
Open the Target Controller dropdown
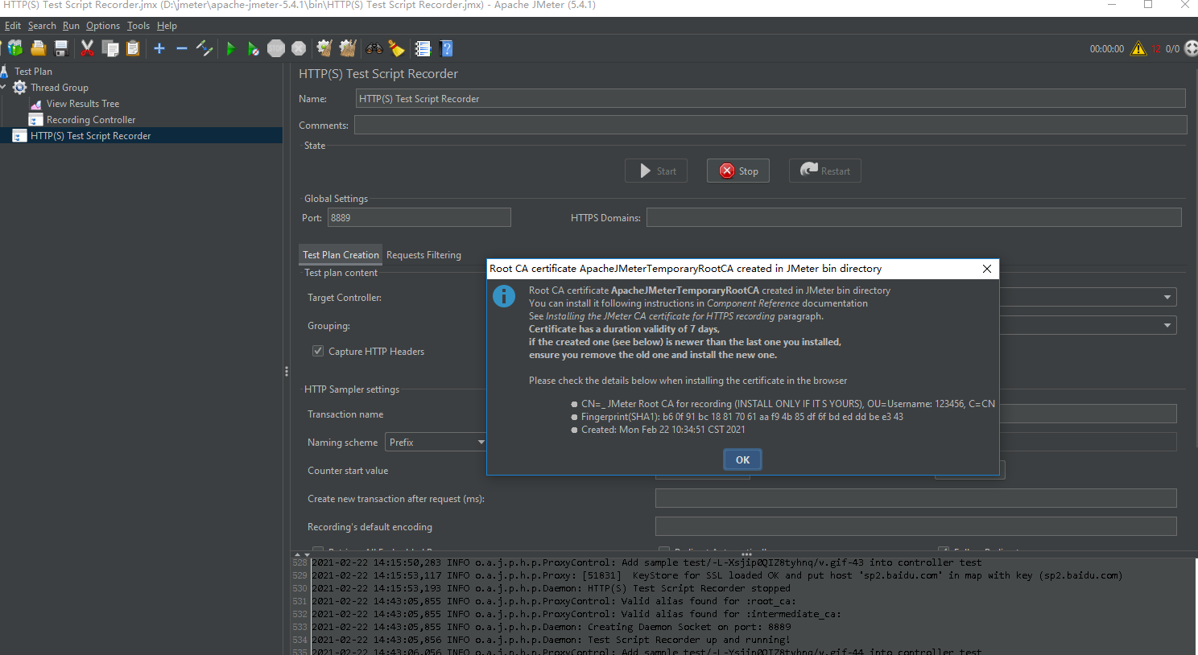coord(1167,298)
